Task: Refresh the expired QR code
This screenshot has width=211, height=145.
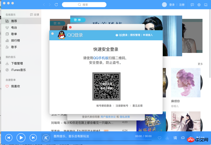Action: pyautogui.click(x=106, y=86)
